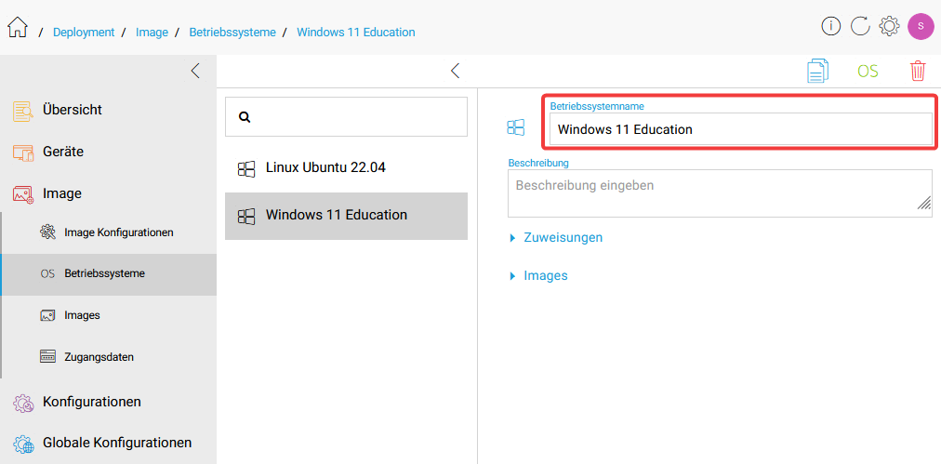The height and width of the screenshot is (464, 941).
Task: Click the Konfigurationen gear icon
Action: point(23,403)
